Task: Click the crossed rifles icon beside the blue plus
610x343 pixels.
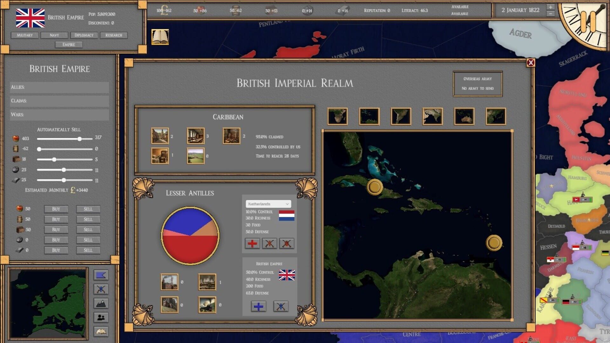Action: 281,306
